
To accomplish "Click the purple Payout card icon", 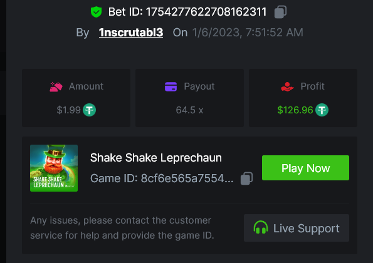I will coord(171,86).
